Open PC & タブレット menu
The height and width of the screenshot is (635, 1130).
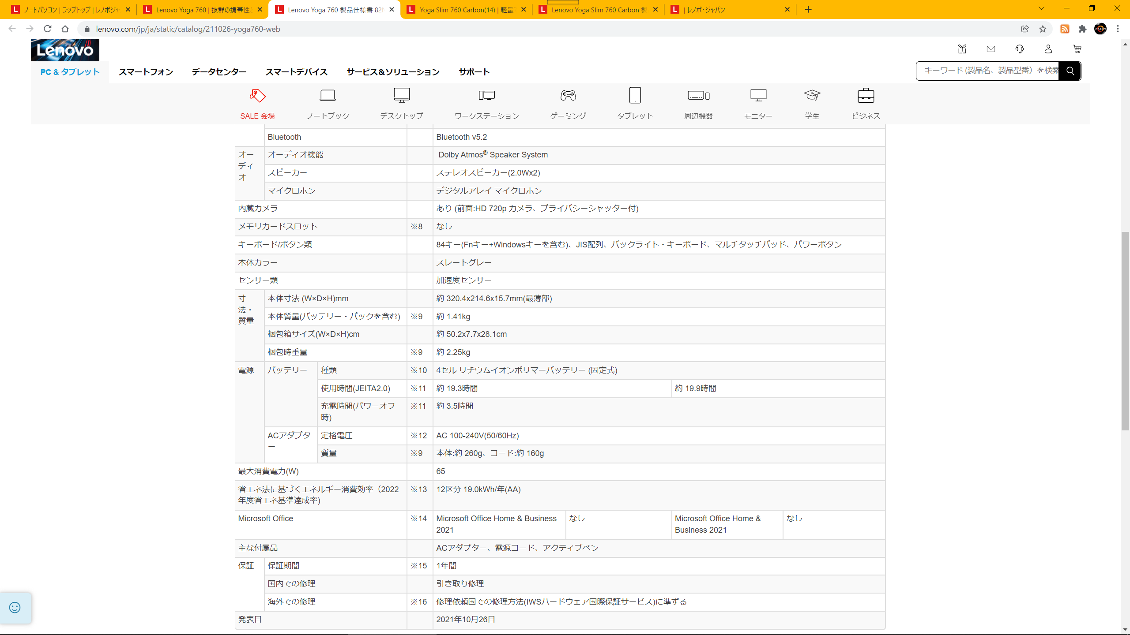click(70, 72)
